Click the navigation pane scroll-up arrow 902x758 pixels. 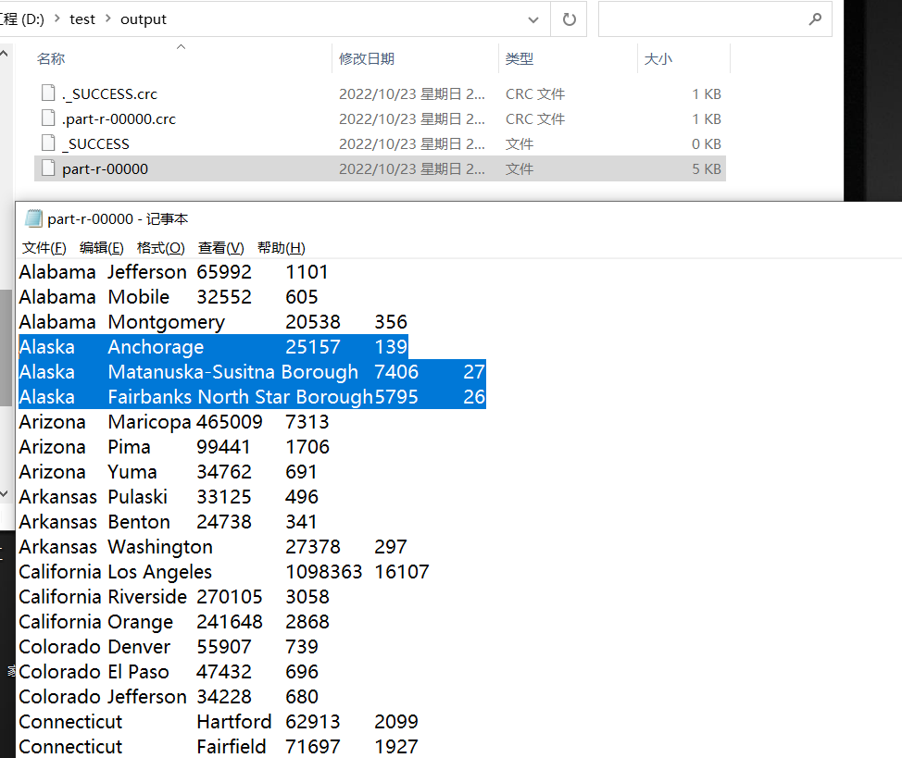click(4, 54)
